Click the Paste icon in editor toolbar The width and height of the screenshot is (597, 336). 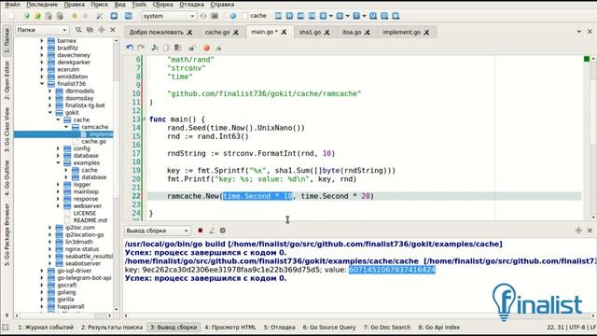tap(177, 48)
